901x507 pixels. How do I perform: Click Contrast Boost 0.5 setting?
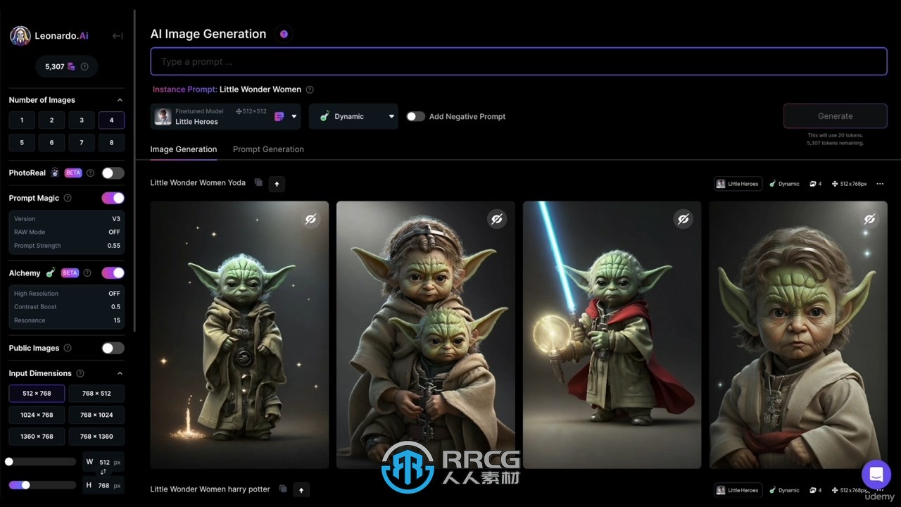click(67, 307)
